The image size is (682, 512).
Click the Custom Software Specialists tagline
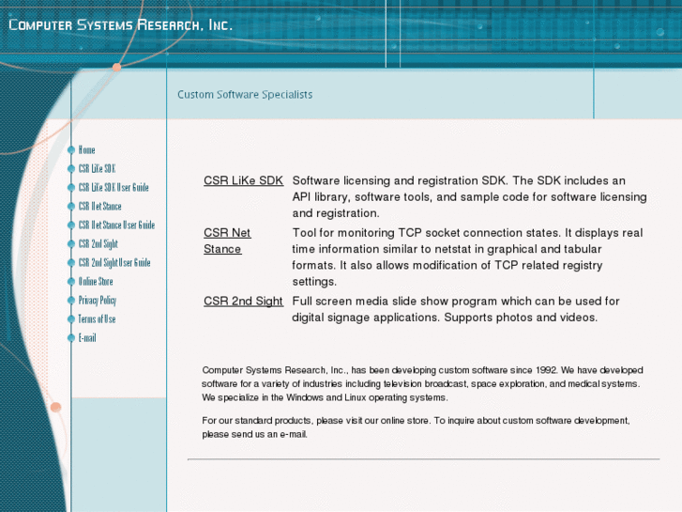[x=245, y=95]
